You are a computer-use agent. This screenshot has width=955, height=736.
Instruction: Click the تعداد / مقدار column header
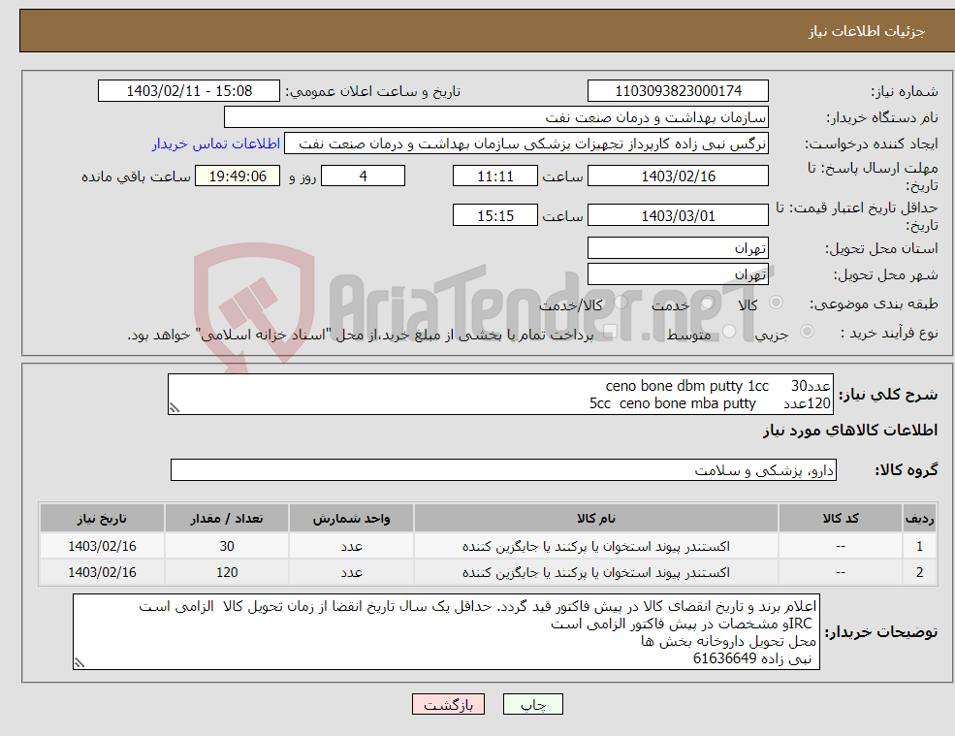tap(227, 518)
